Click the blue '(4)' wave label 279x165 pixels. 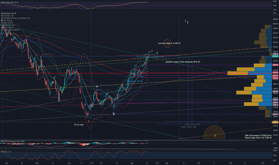(142, 77)
